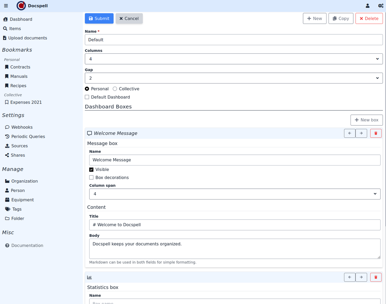This screenshot has width=386, height=304.
Task: Move Welcome Message box left with arrow
Action: click(350, 133)
